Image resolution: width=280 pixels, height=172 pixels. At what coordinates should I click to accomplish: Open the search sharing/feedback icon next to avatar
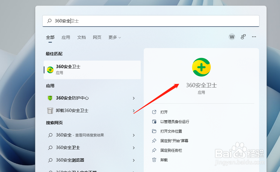[x=243, y=37]
